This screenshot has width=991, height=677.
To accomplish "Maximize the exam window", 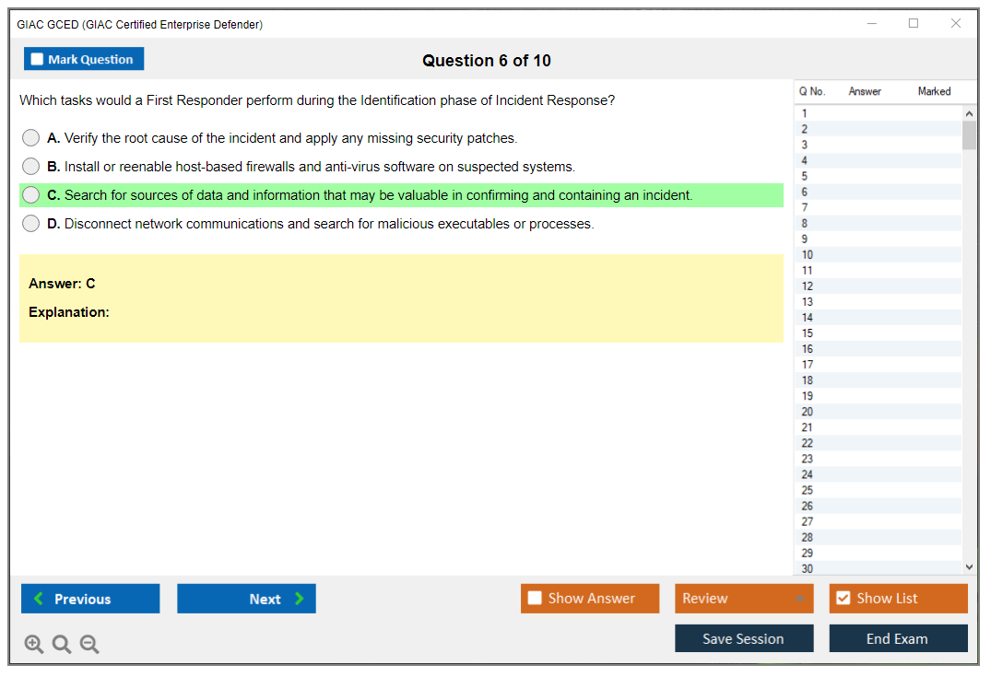I will 914,24.
